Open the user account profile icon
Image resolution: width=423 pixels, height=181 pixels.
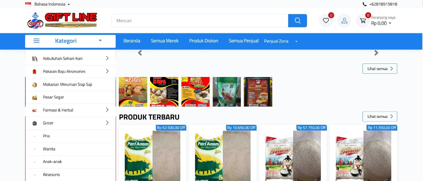click(x=344, y=21)
